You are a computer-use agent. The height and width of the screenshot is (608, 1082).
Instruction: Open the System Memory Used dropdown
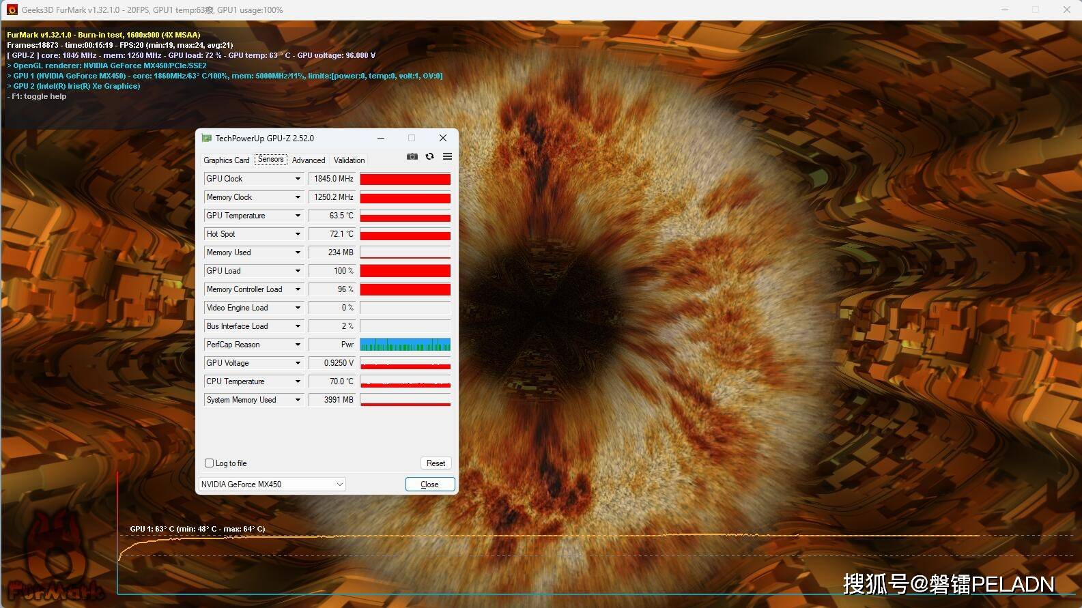point(298,400)
